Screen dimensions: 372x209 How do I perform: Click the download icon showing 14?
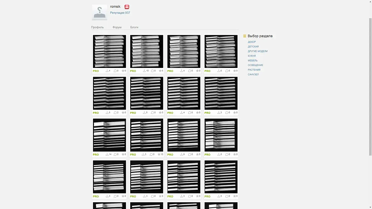click(107, 154)
